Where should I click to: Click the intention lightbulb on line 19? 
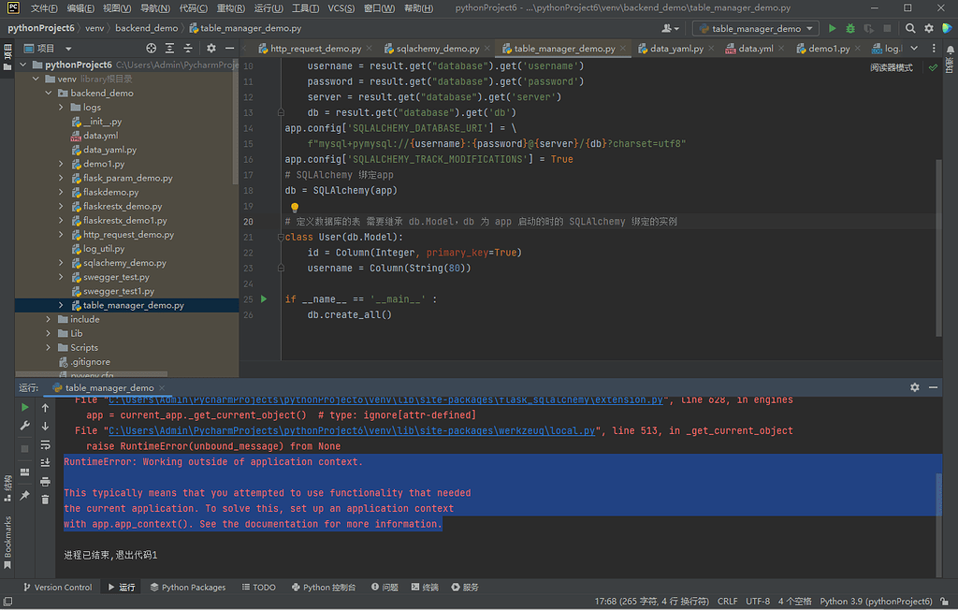pyautogui.click(x=295, y=207)
